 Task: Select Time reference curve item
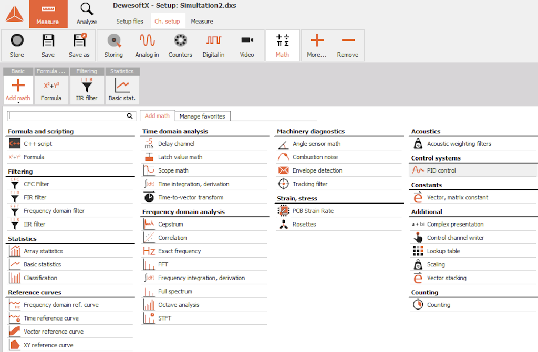click(x=70, y=318)
